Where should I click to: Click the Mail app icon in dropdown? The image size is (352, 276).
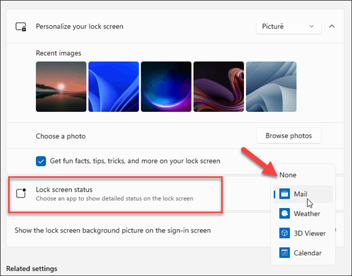coord(284,194)
